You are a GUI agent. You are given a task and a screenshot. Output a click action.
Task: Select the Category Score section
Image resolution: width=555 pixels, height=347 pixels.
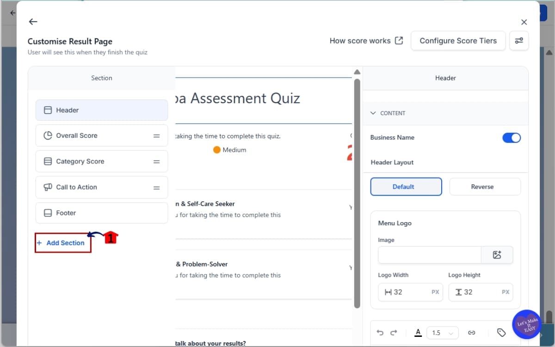tap(102, 161)
